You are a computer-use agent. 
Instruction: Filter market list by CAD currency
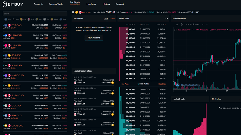[31, 19]
